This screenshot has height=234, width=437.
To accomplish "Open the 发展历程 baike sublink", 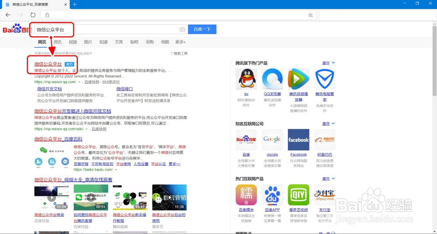I will [81, 164].
